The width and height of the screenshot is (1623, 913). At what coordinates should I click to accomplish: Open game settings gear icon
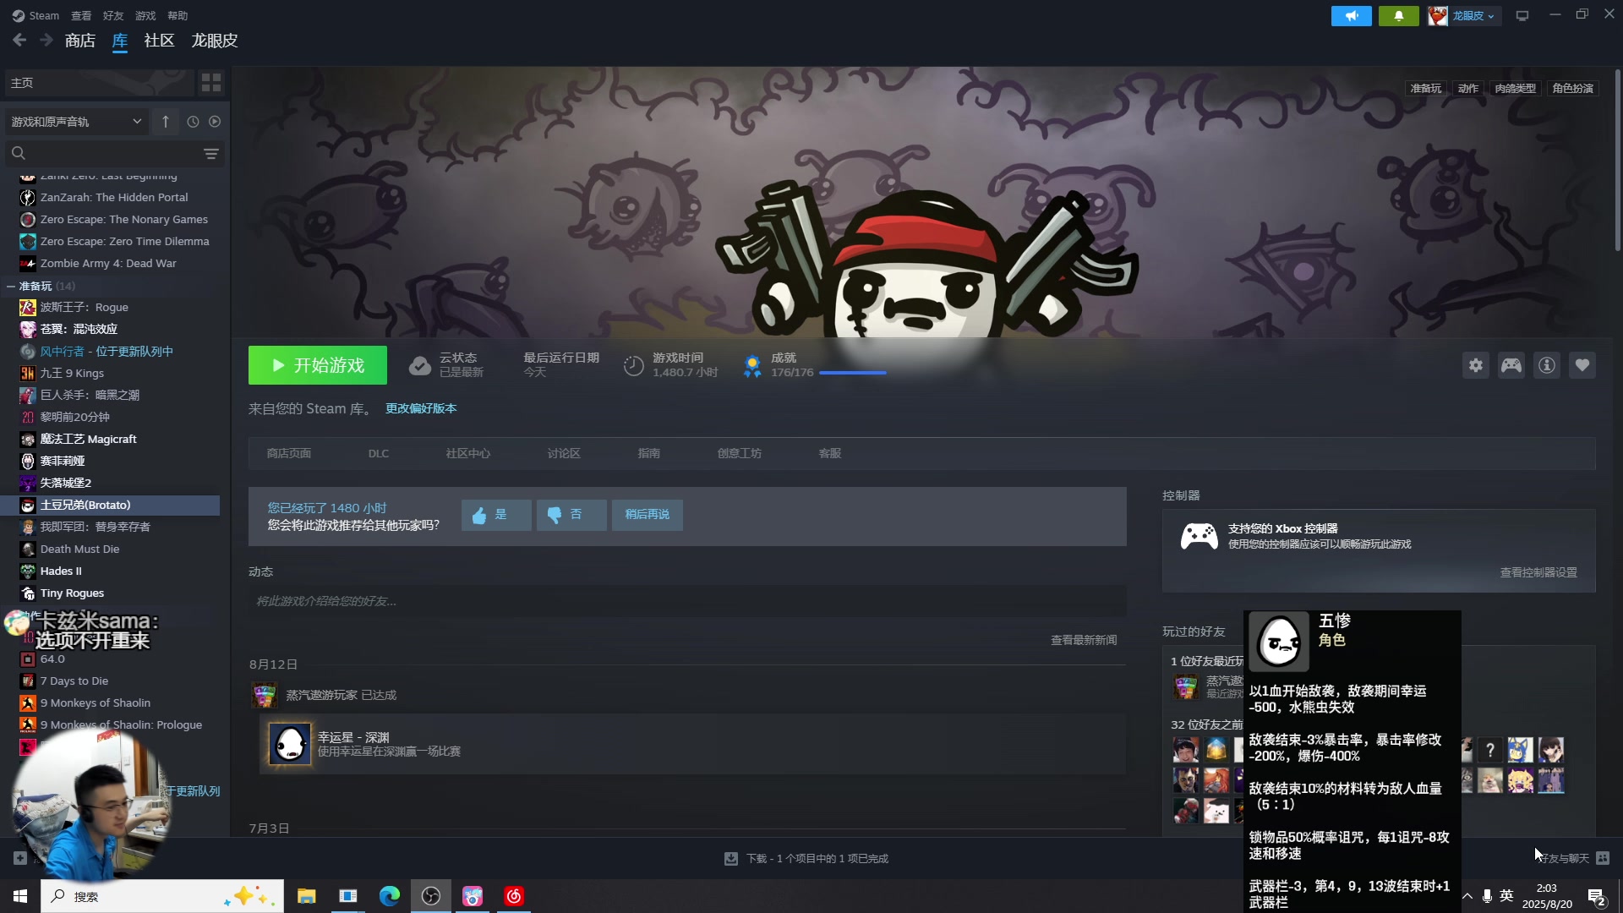pos(1476,365)
